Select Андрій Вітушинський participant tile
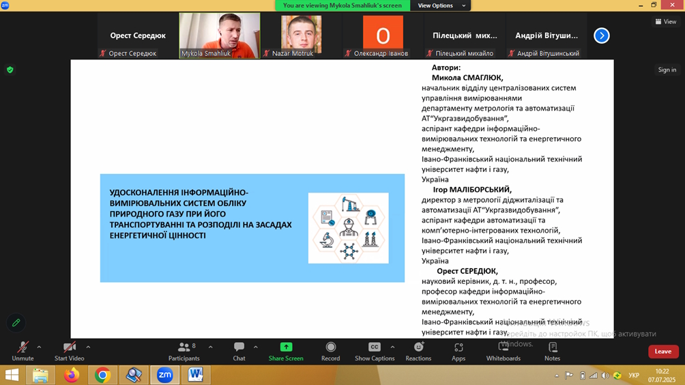 546,35
